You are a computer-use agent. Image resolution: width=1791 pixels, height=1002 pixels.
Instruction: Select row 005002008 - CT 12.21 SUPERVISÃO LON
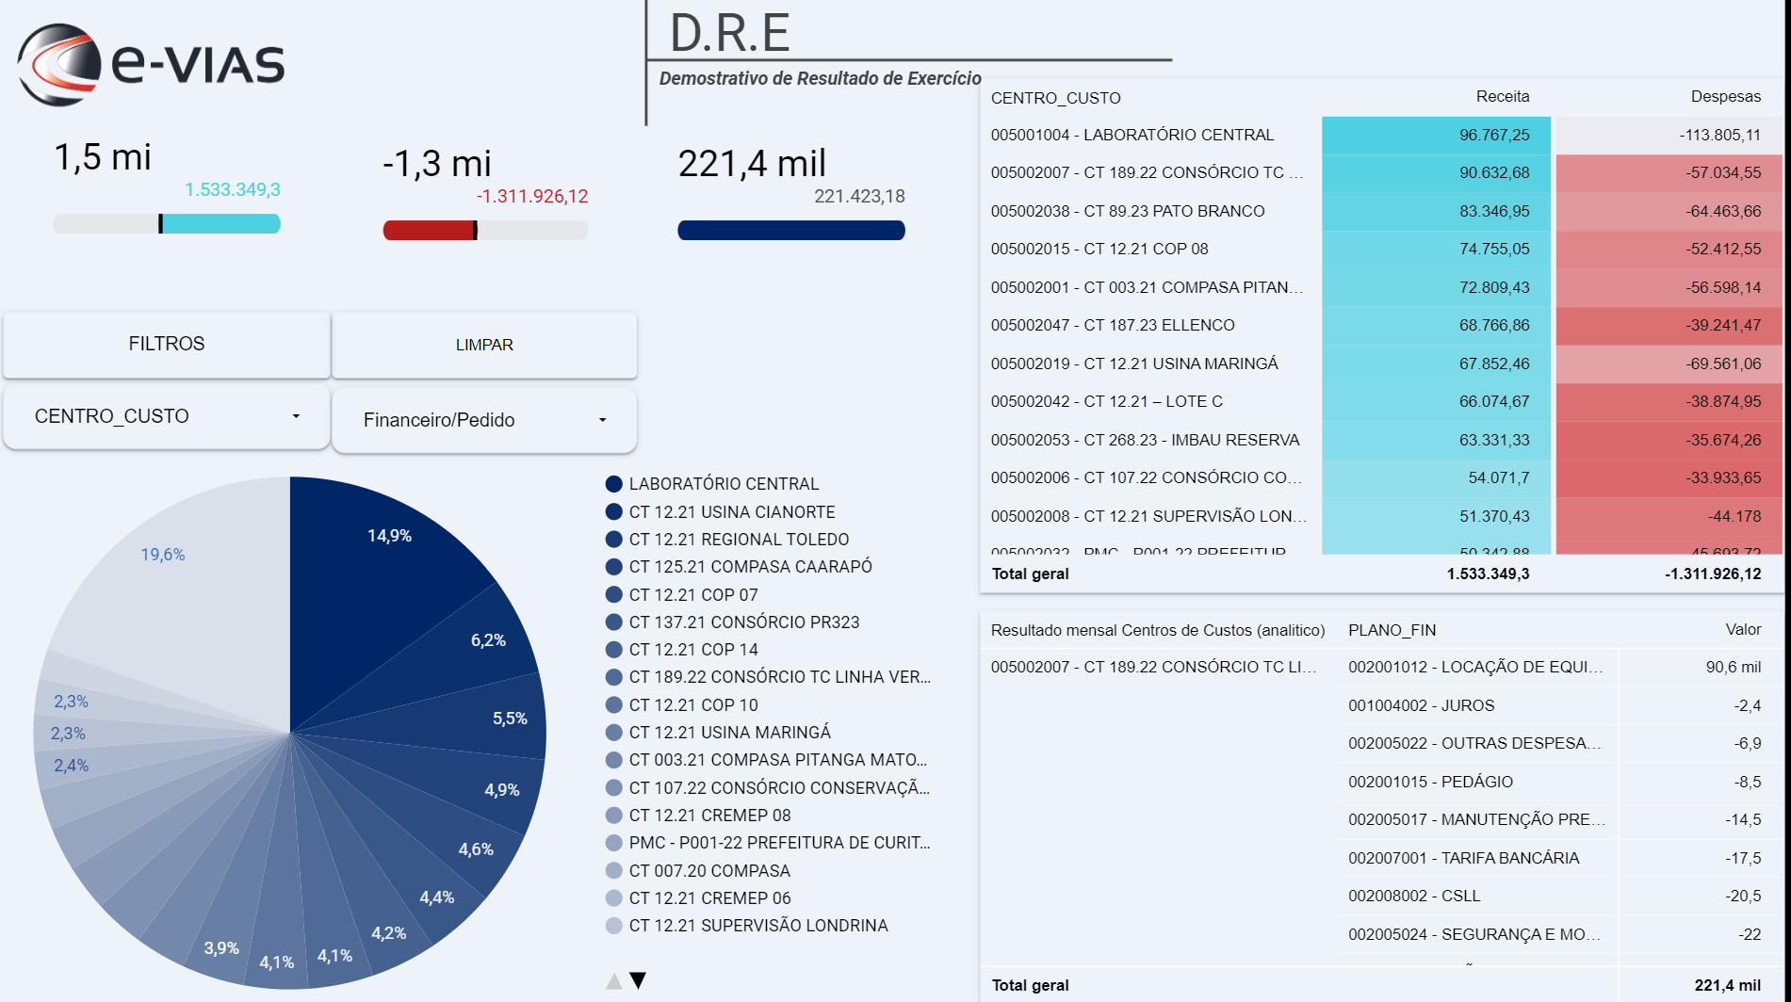point(1381,516)
